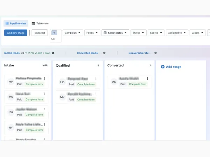Open options menu for NY lead card
The width and height of the screenshot is (210, 157).
tap(44, 125)
